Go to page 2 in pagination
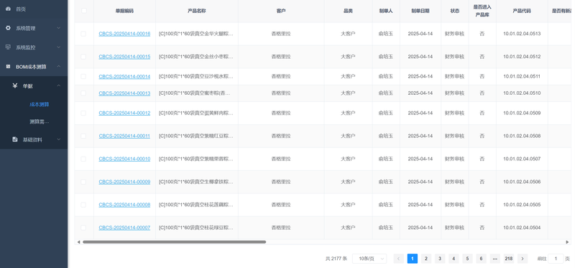Viewport: 575px width, 268px height. [x=425, y=259]
